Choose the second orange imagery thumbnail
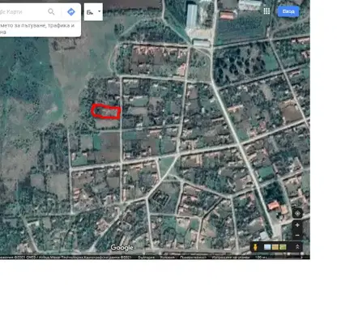The image size is (337, 324). click(275, 247)
